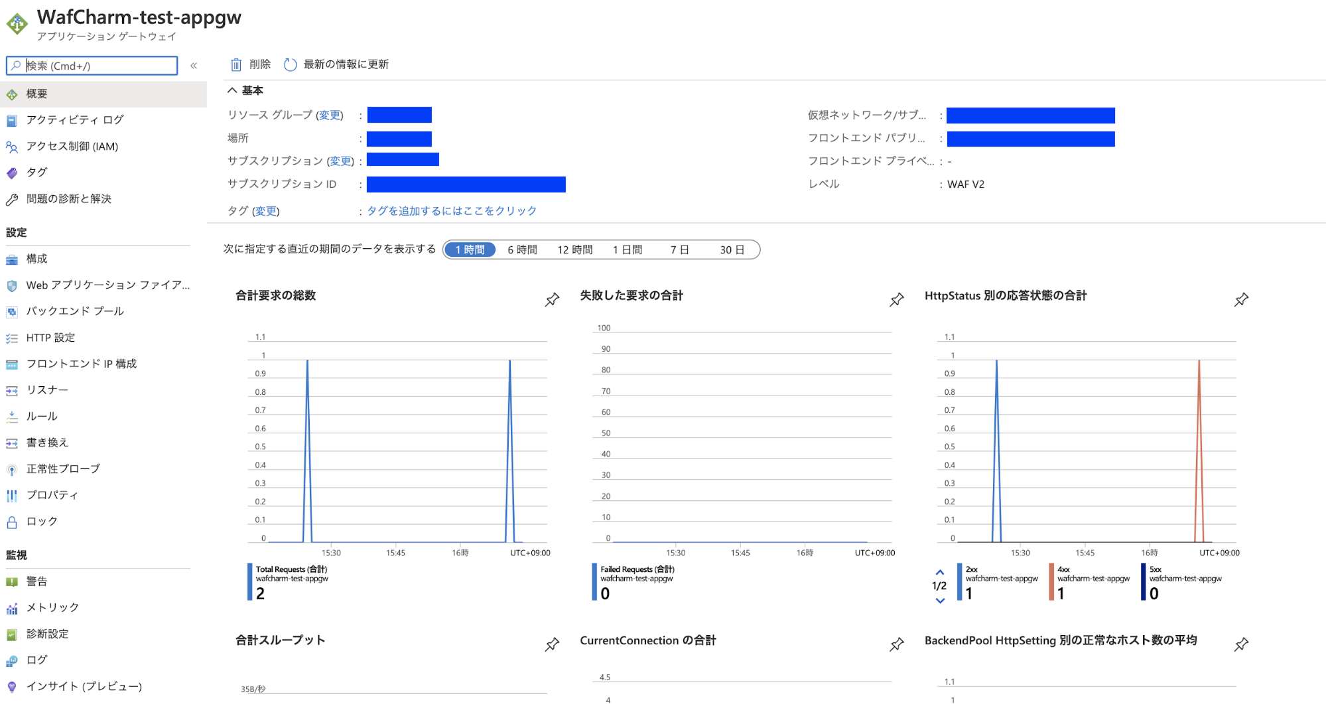Screen dimensions: 1326x704
Task: Click the 最新の情報に更新 refresh icon
Action: click(x=290, y=64)
